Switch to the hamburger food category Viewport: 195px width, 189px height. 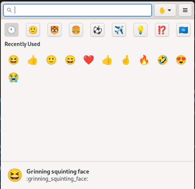point(76,30)
